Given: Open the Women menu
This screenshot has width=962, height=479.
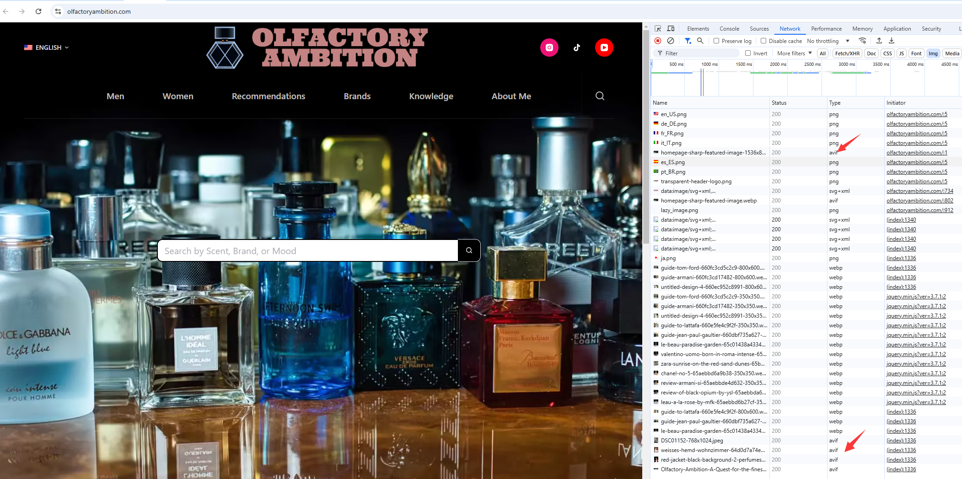Looking at the screenshot, I should click(178, 96).
